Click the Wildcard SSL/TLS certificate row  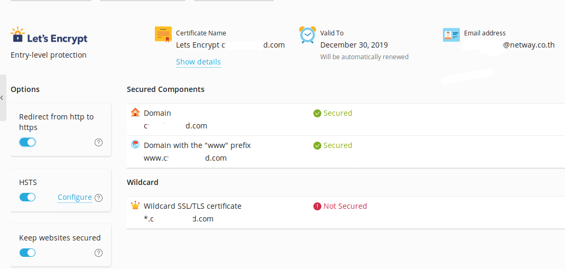(192, 206)
